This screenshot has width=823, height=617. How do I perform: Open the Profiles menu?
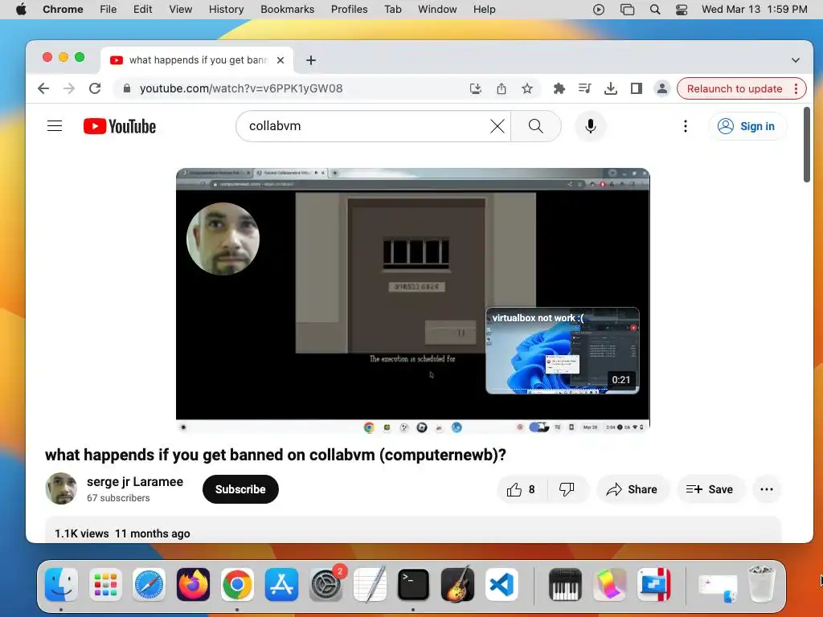[x=349, y=10]
